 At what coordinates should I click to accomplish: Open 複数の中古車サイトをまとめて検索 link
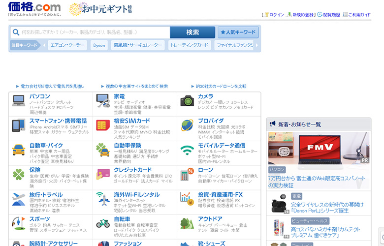pos(137,86)
